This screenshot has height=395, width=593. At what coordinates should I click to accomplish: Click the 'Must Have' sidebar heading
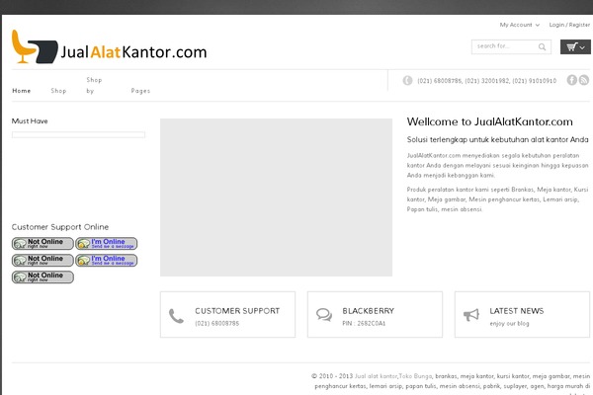(x=30, y=121)
